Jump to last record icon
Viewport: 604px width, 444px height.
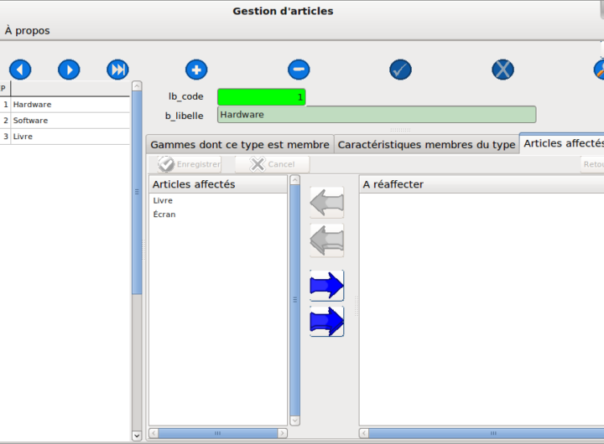(x=117, y=70)
